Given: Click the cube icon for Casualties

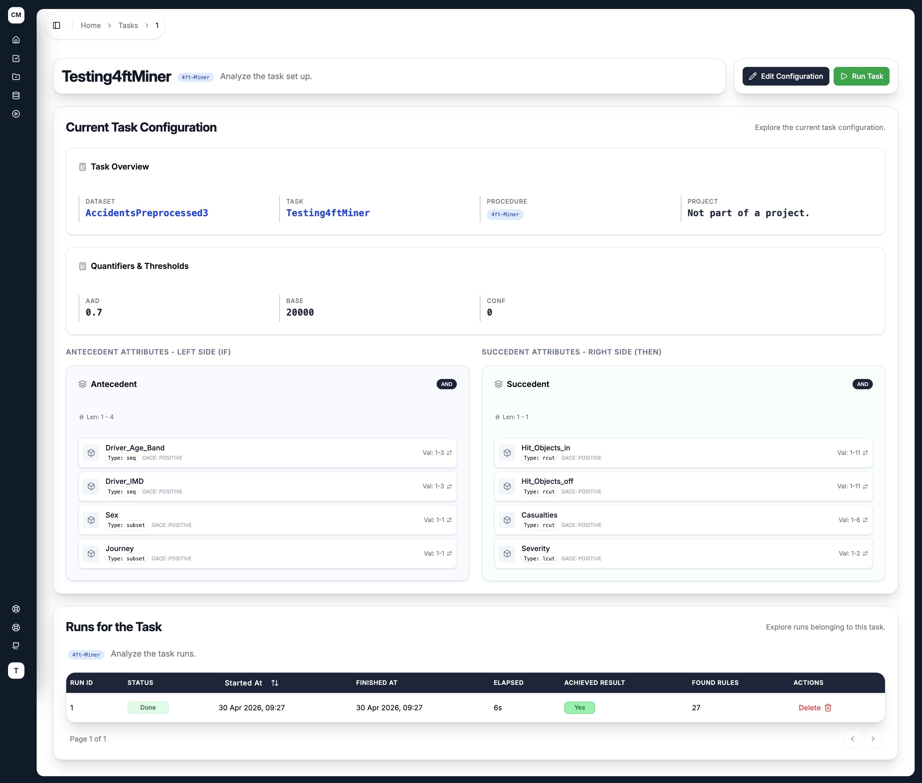Looking at the screenshot, I should pos(507,520).
